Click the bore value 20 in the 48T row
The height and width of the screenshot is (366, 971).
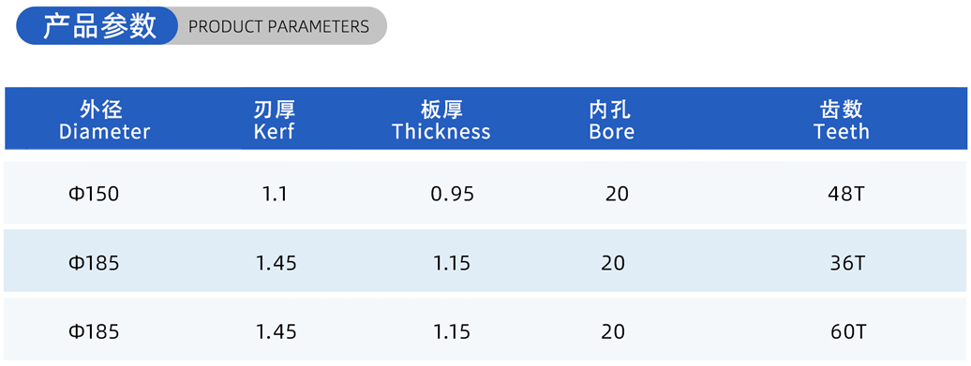point(617,194)
